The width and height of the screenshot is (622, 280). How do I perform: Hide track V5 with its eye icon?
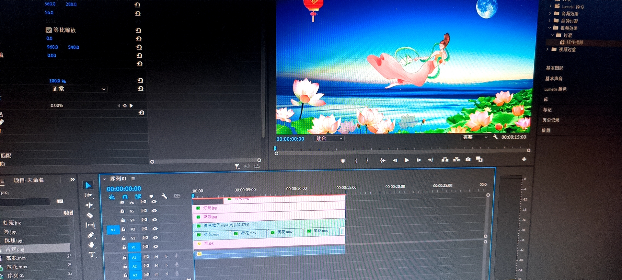tap(155, 211)
